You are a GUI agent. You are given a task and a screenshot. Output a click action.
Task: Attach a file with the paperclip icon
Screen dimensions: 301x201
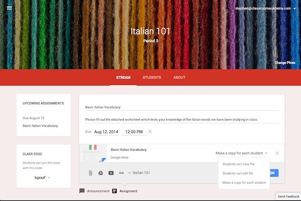coord(90,173)
